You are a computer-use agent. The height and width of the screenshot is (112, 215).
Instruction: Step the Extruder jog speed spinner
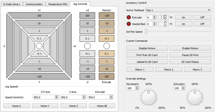[111, 97]
